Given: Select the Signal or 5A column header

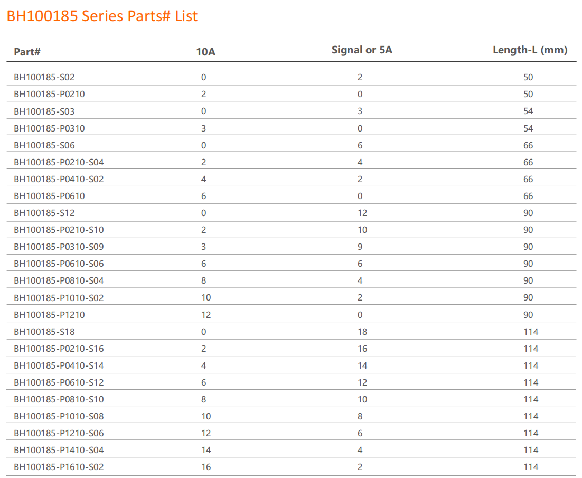Looking at the screenshot, I should 361,50.
